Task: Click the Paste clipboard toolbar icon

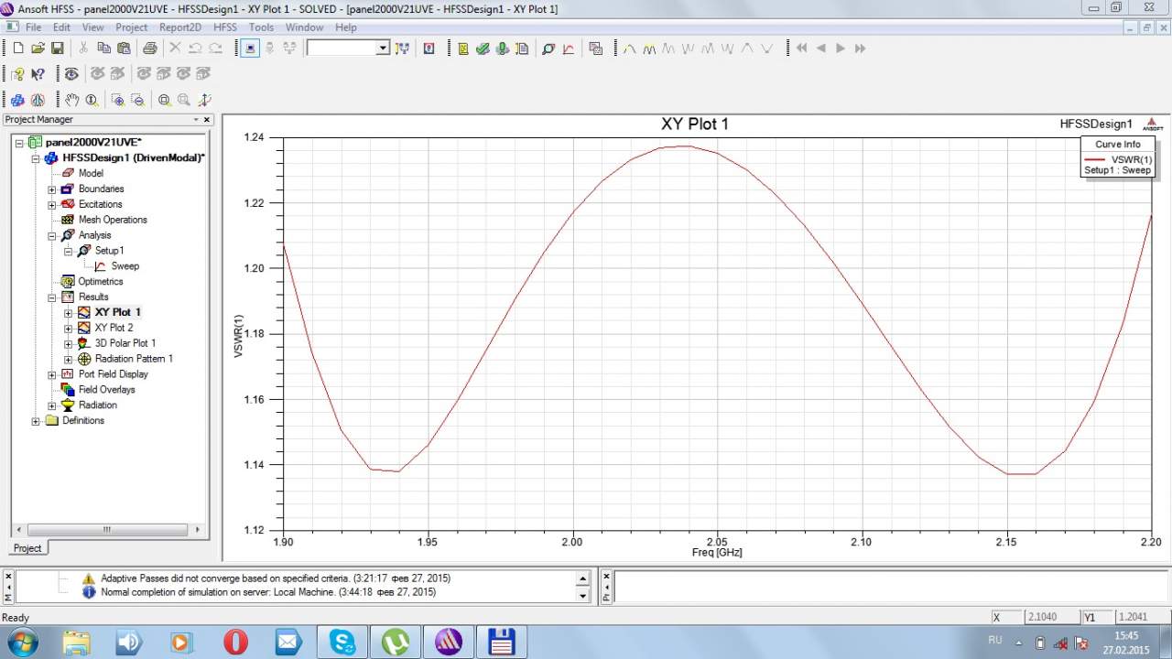Action: [124, 49]
